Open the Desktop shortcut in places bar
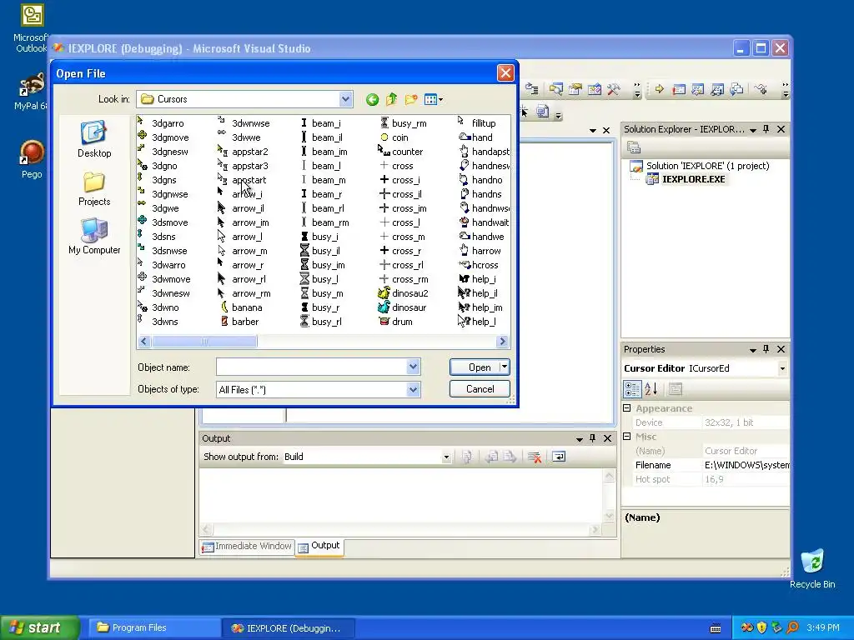The image size is (854, 640). pyautogui.click(x=94, y=140)
